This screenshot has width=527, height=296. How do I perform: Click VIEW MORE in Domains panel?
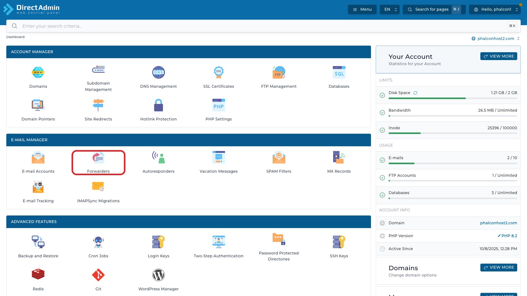pos(499,267)
